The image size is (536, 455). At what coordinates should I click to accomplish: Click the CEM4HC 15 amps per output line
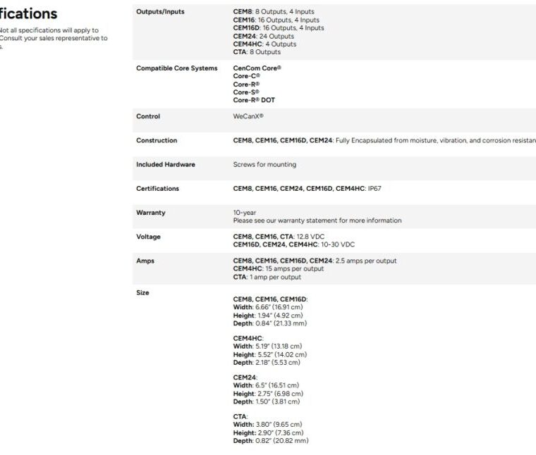[x=278, y=268]
